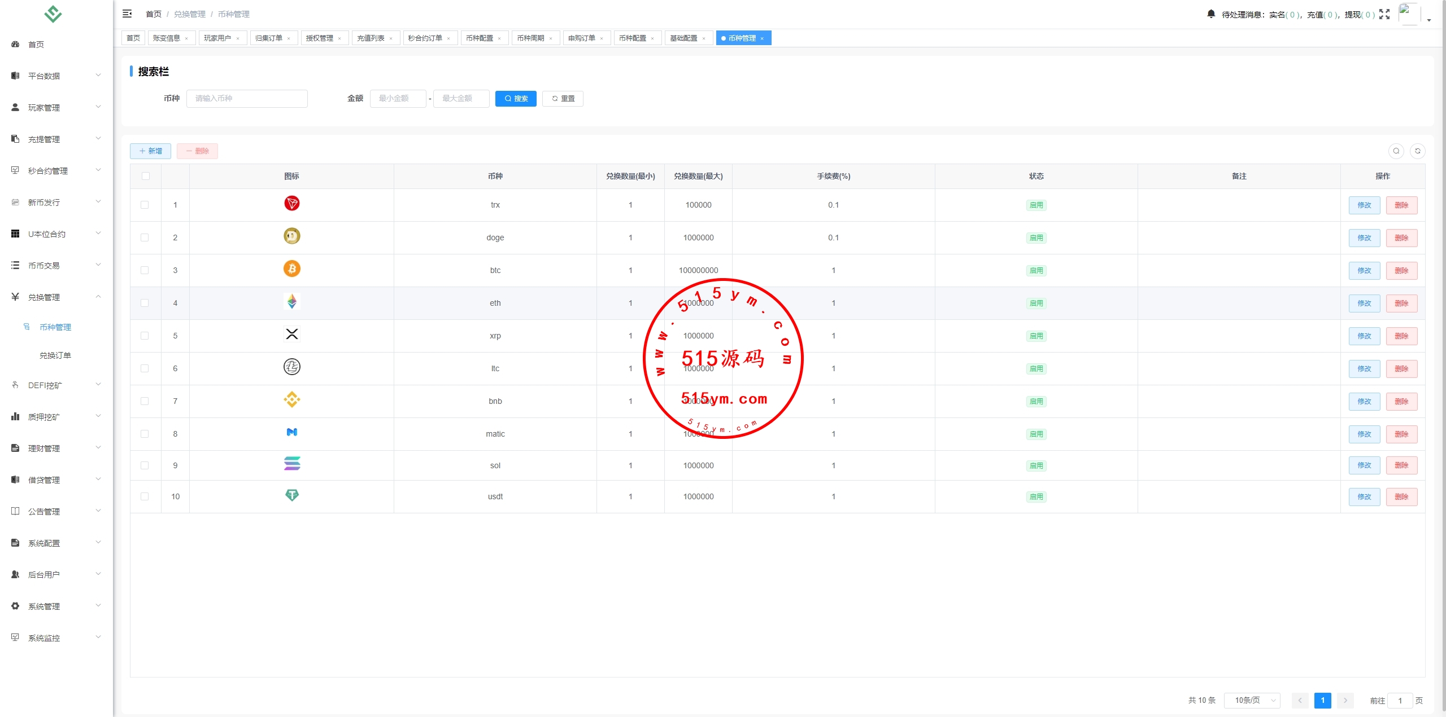Click 修改 button for eth row
Viewport: 1446px width, 717px height.
[x=1364, y=303]
